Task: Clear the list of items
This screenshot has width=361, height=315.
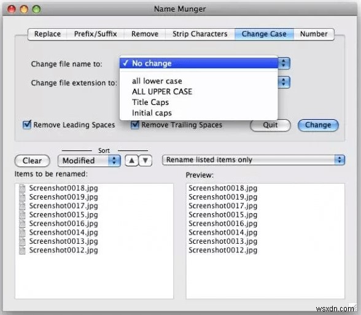Action: pyautogui.click(x=32, y=160)
